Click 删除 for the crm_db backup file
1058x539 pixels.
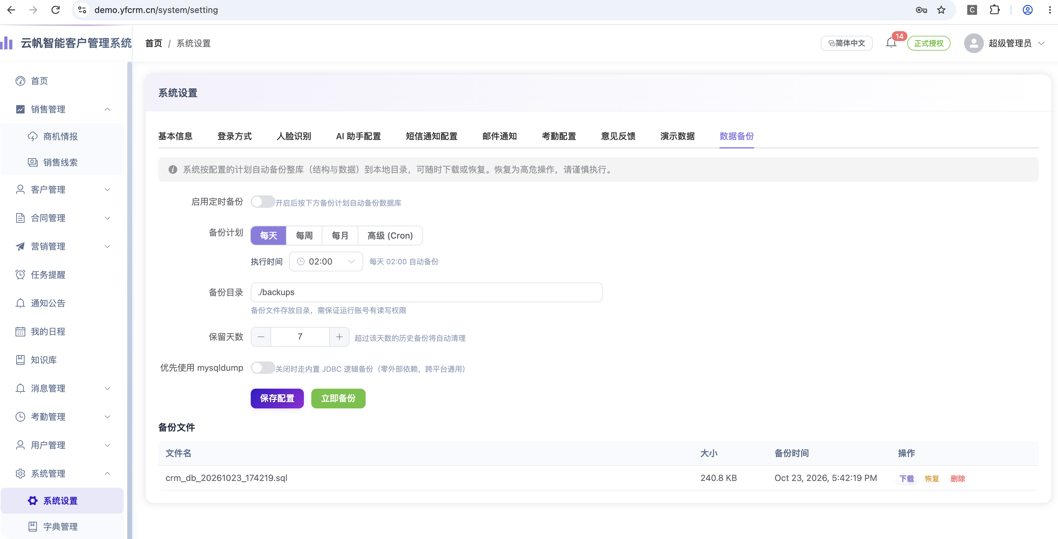click(x=958, y=479)
